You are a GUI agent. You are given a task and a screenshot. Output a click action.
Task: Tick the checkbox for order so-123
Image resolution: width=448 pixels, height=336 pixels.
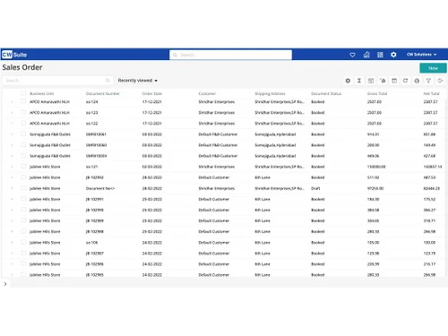[23, 112]
